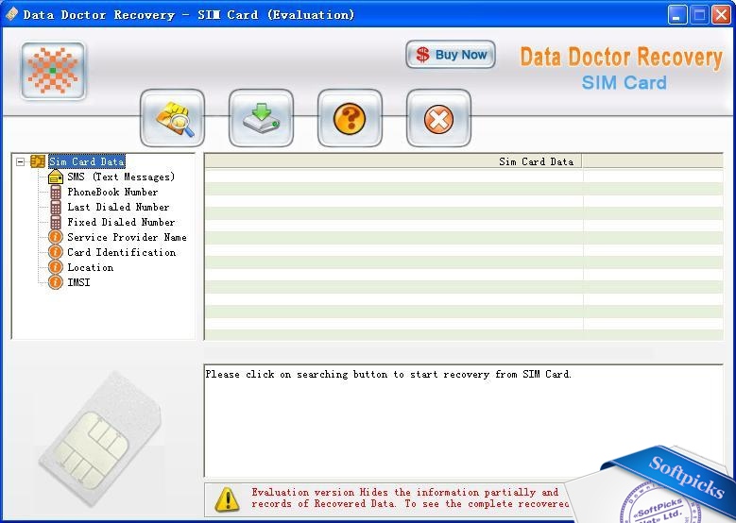Select Service Provider Name item
This screenshot has width=736, height=523.
(x=127, y=237)
